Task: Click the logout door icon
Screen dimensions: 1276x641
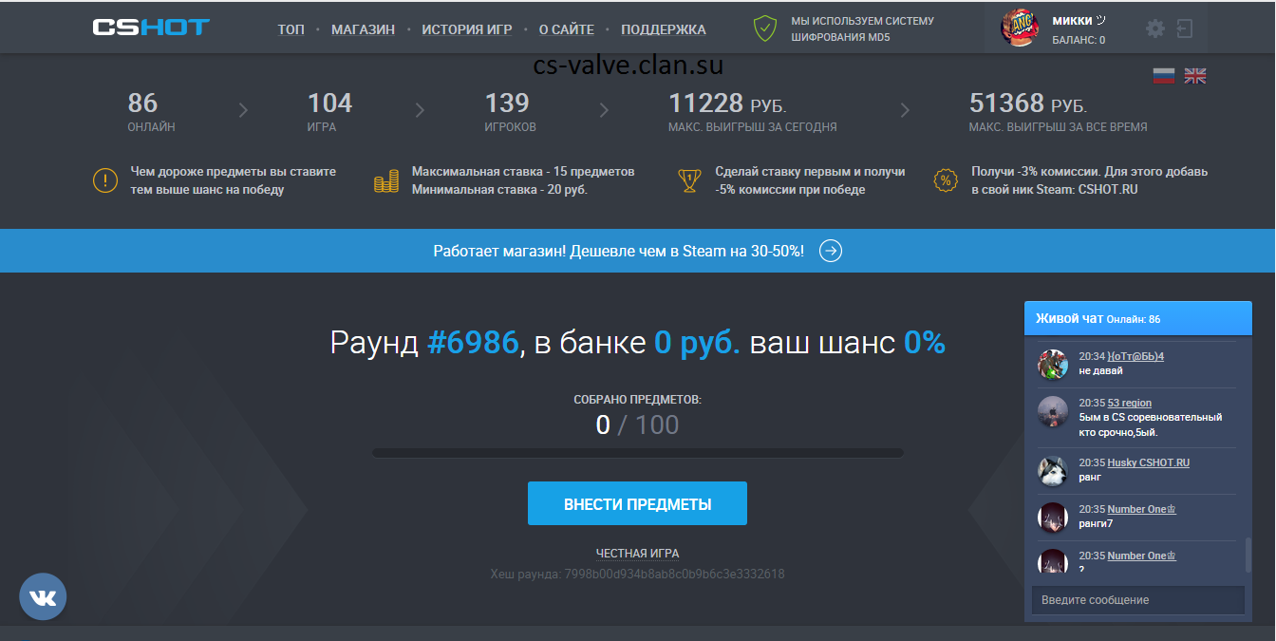Action: [x=1184, y=28]
